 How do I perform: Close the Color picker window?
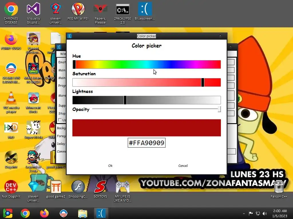tap(220, 36)
